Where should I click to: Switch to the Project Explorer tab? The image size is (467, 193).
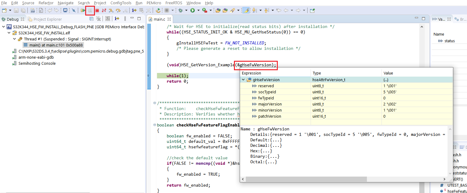click(x=47, y=19)
